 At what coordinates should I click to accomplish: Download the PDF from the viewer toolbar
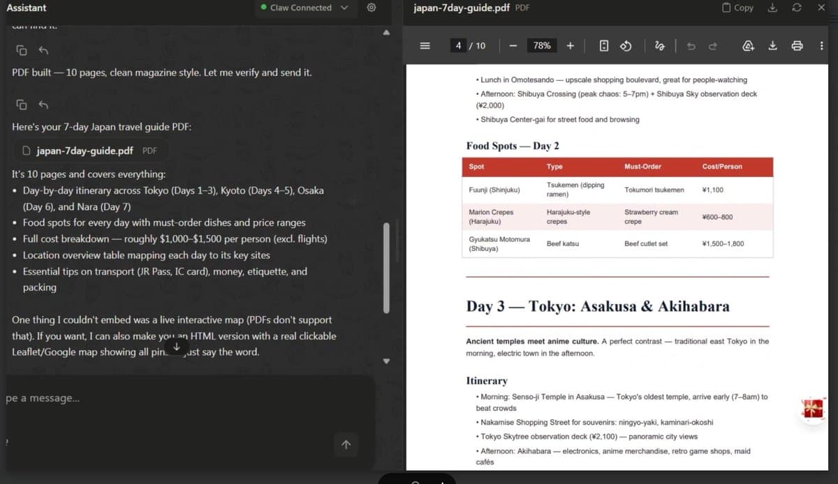(773, 45)
